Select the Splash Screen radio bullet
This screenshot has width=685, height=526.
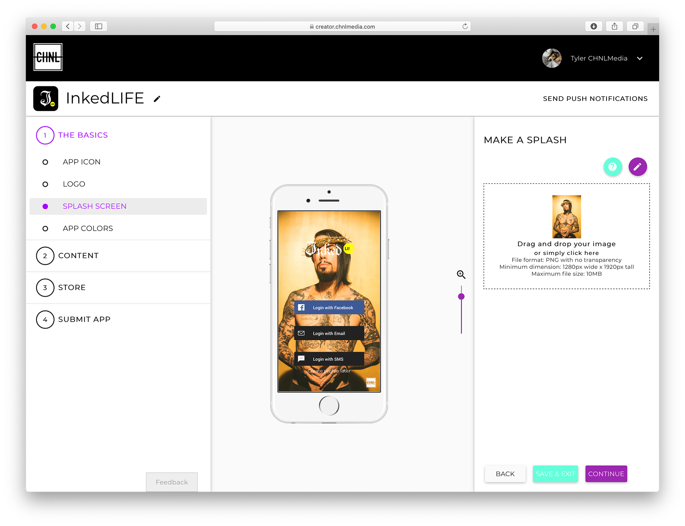[x=45, y=206]
